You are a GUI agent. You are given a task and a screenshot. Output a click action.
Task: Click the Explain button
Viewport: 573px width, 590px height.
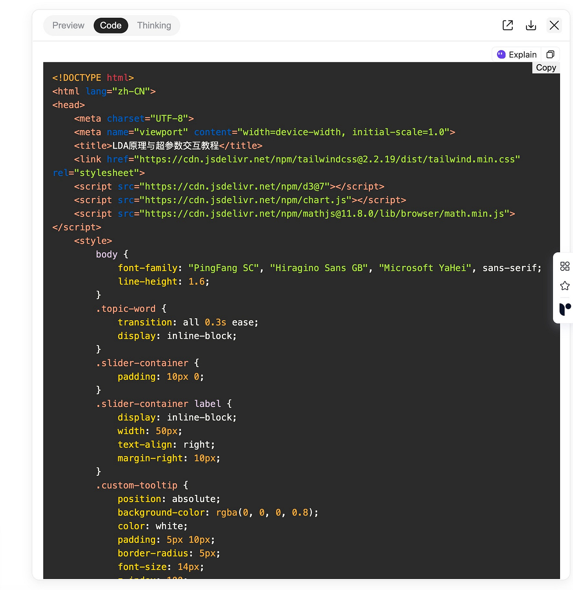click(517, 54)
